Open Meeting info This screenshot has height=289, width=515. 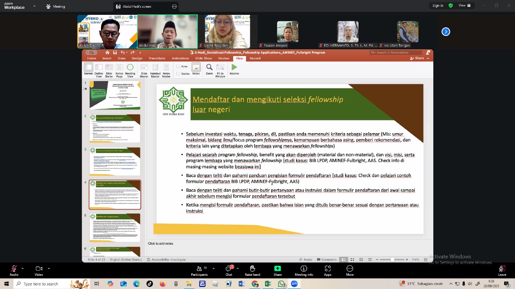[x=304, y=269]
